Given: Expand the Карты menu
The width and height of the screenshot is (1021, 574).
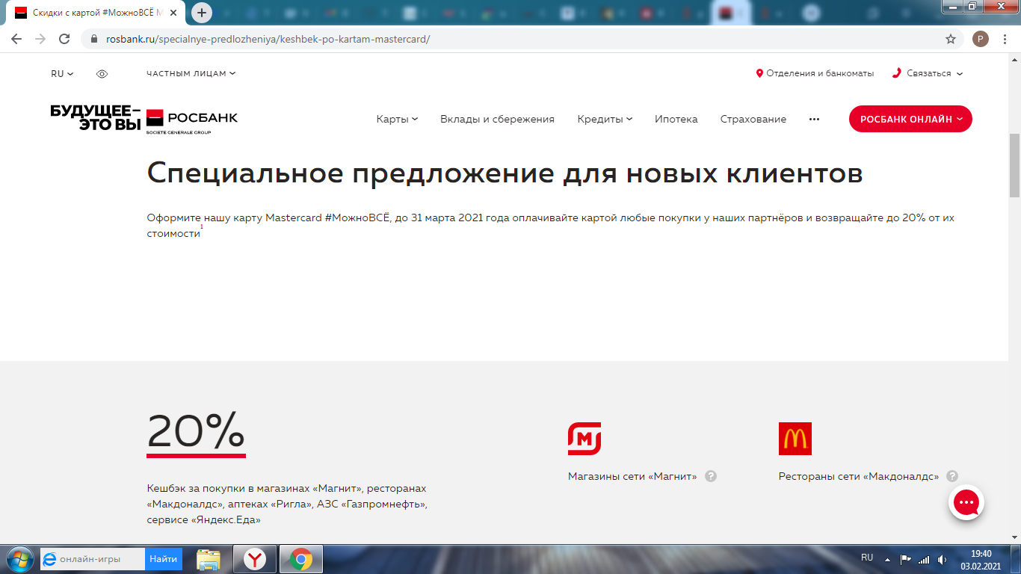Looking at the screenshot, I should pyautogui.click(x=397, y=119).
